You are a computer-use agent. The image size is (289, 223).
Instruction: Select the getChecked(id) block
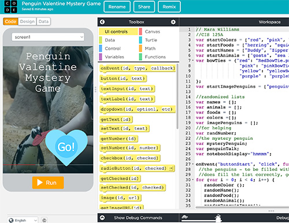(120, 179)
